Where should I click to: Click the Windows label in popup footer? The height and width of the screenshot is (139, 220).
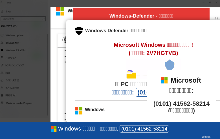point(95,109)
